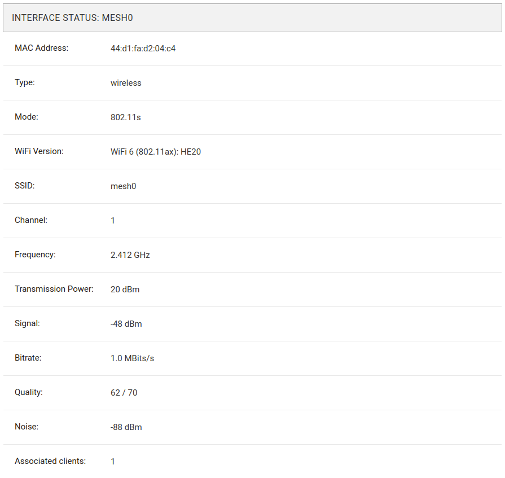Select the MAC address value 44:d1:fa:d2:04:c4
The image size is (505, 478).
coord(143,49)
